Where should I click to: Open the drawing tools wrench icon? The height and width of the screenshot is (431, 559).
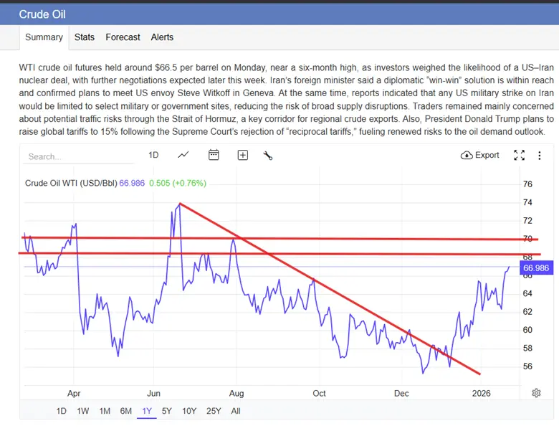click(268, 155)
